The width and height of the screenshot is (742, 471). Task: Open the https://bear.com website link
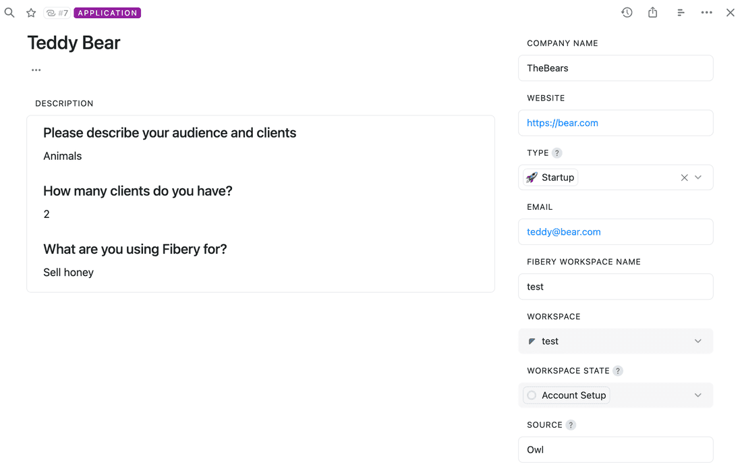click(x=562, y=122)
